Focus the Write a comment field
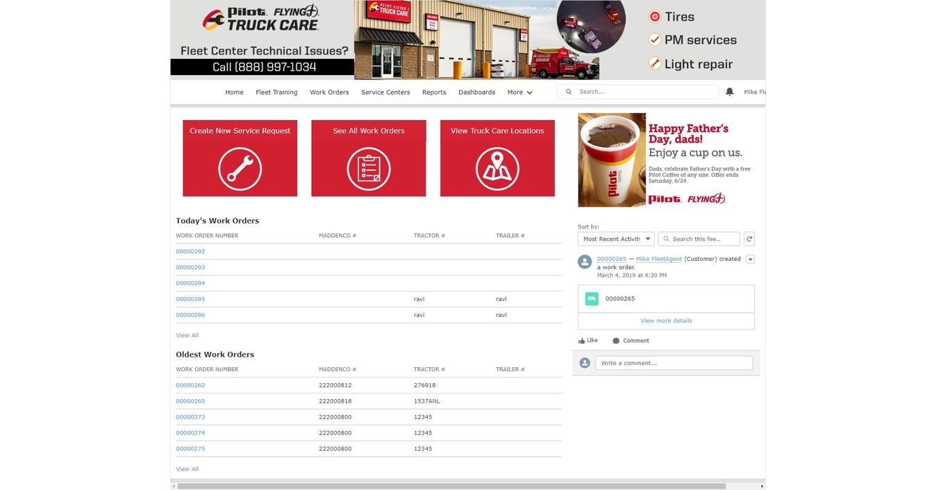This screenshot has width=936, height=490. [674, 363]
